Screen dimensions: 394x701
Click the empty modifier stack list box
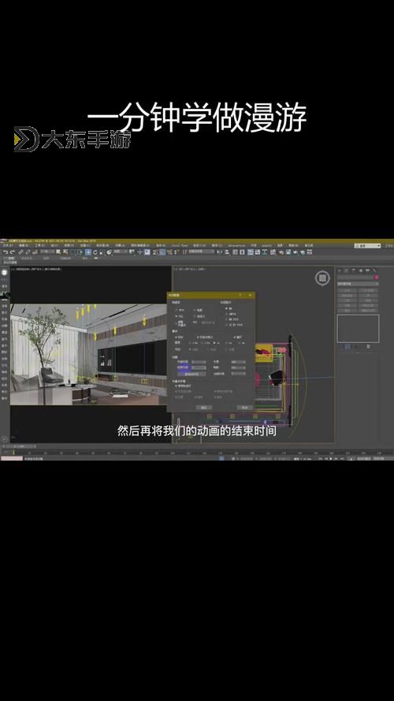point(358,329)
